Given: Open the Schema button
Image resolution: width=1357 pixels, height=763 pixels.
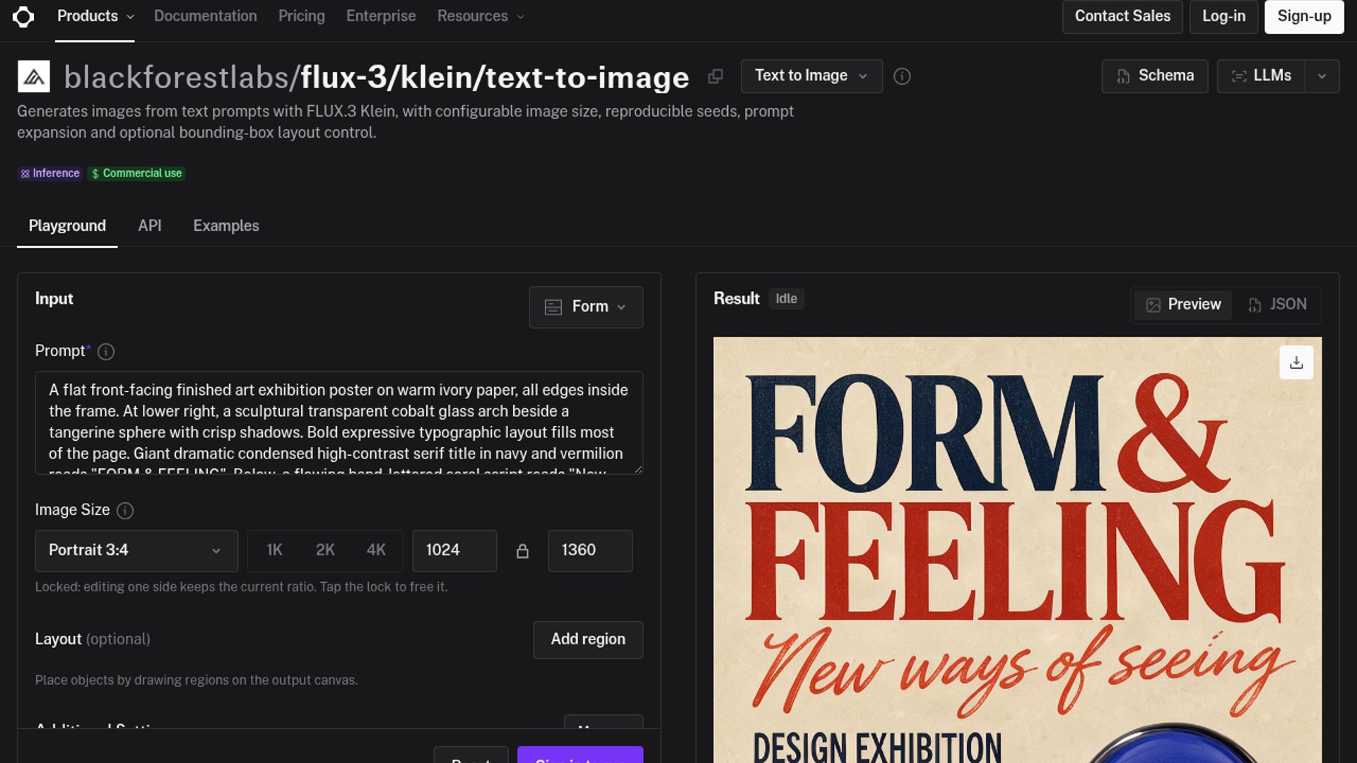Looking at the screenshot, I should tap(1155, 76).
